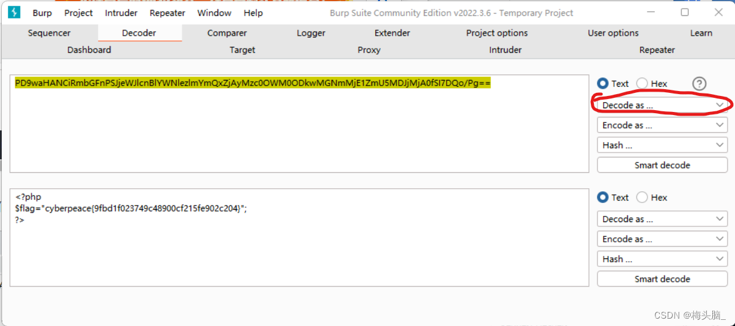Viewport: 735px width, 326px height.
Task: Click Smart decode for the PHP output
Action: point(662,279)
